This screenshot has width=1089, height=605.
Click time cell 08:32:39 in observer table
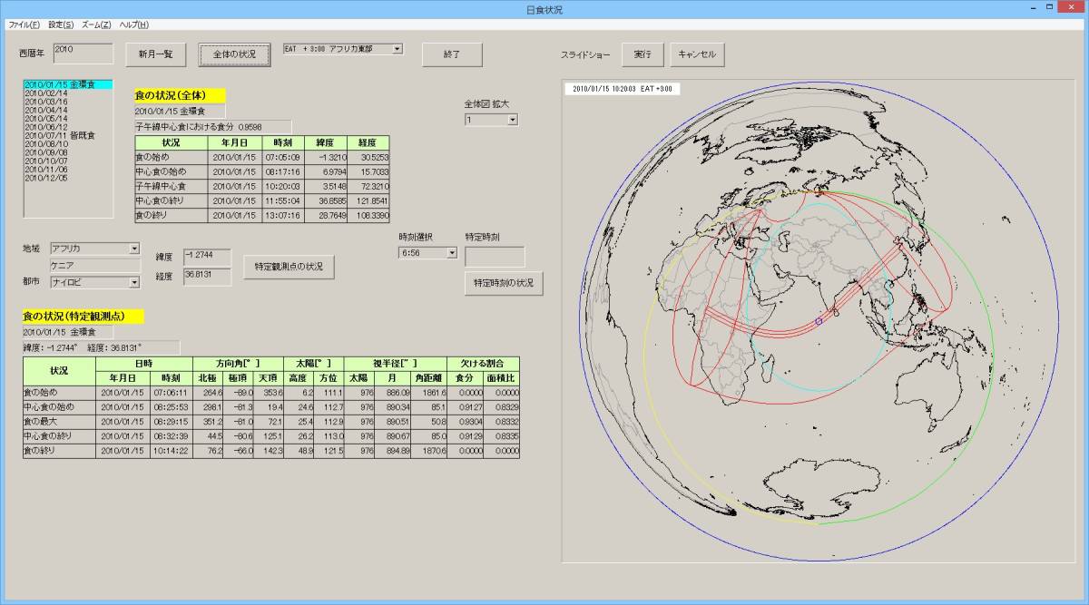click(x=172, y=436)
